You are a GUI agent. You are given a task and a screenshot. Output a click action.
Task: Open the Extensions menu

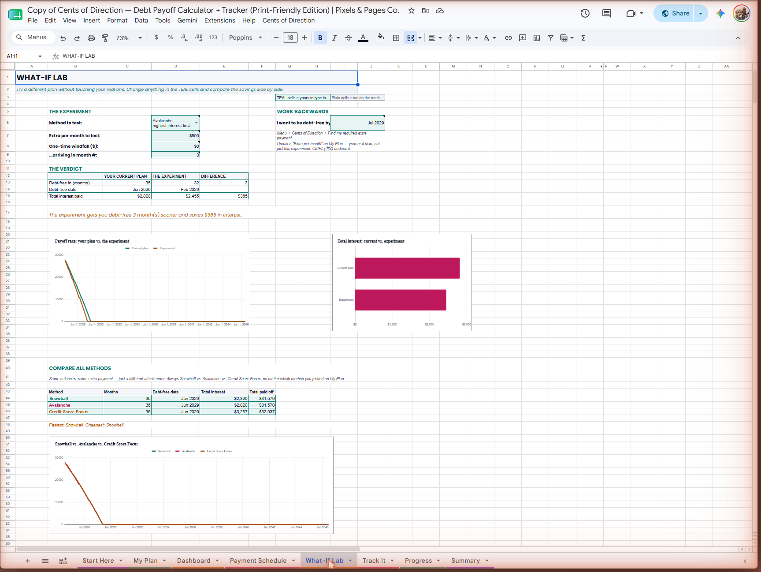(220, 20)
